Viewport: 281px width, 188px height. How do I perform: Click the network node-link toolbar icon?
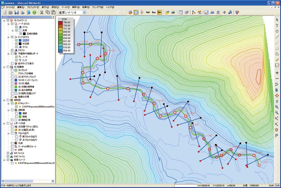194,12
